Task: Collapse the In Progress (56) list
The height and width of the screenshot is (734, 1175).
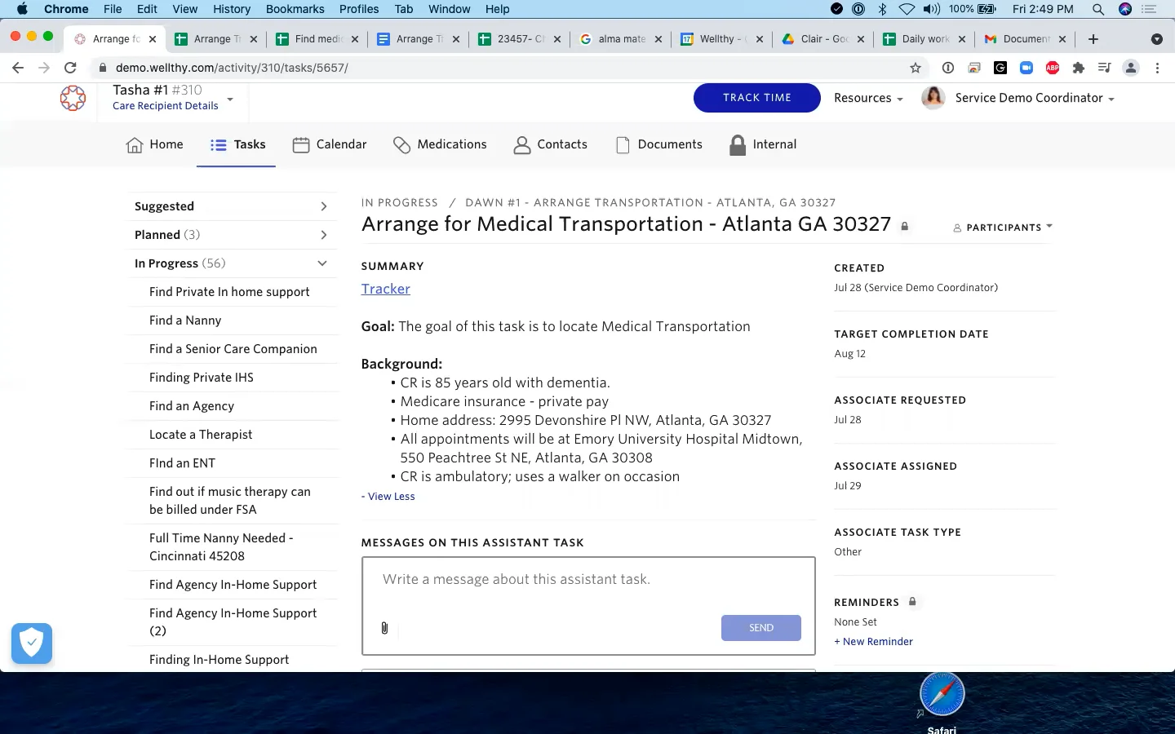Action: click(233, 263)
